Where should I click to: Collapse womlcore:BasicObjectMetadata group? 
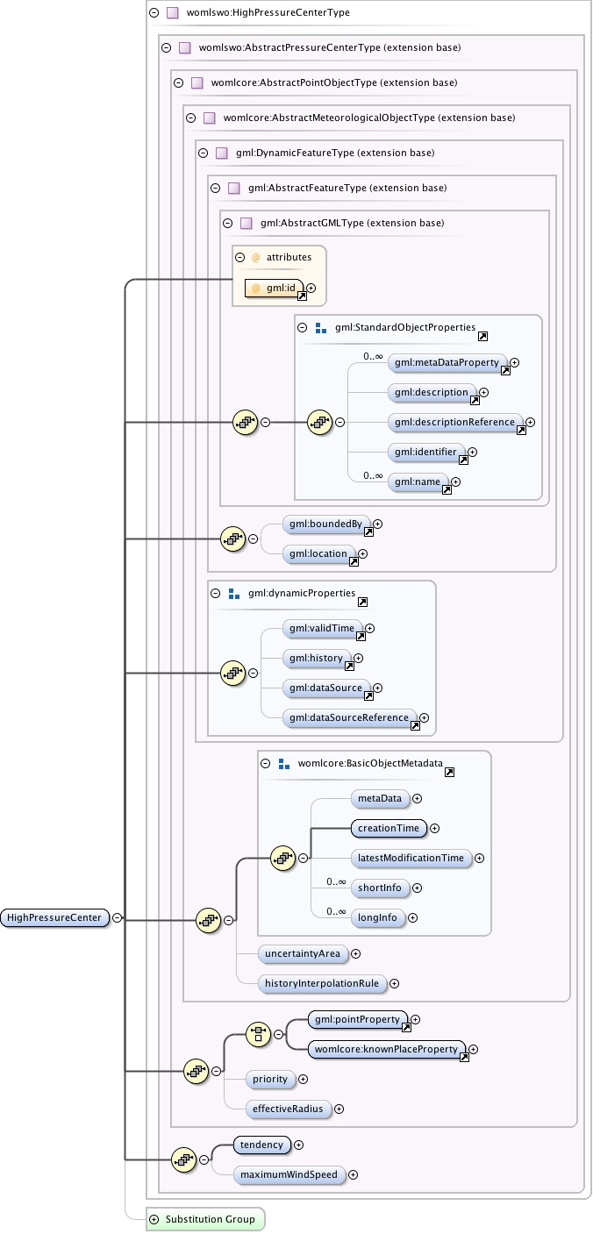[x=265, y=764]
